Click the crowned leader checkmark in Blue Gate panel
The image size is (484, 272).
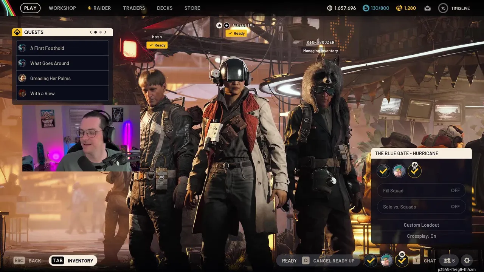[x=414, y=171]
